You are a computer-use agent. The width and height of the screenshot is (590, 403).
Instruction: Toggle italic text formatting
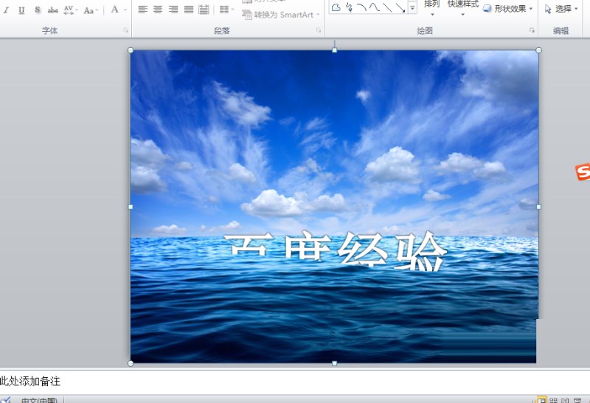6,10
